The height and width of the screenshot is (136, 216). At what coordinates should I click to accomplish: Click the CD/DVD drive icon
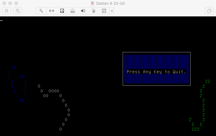(x=73, y=11)
